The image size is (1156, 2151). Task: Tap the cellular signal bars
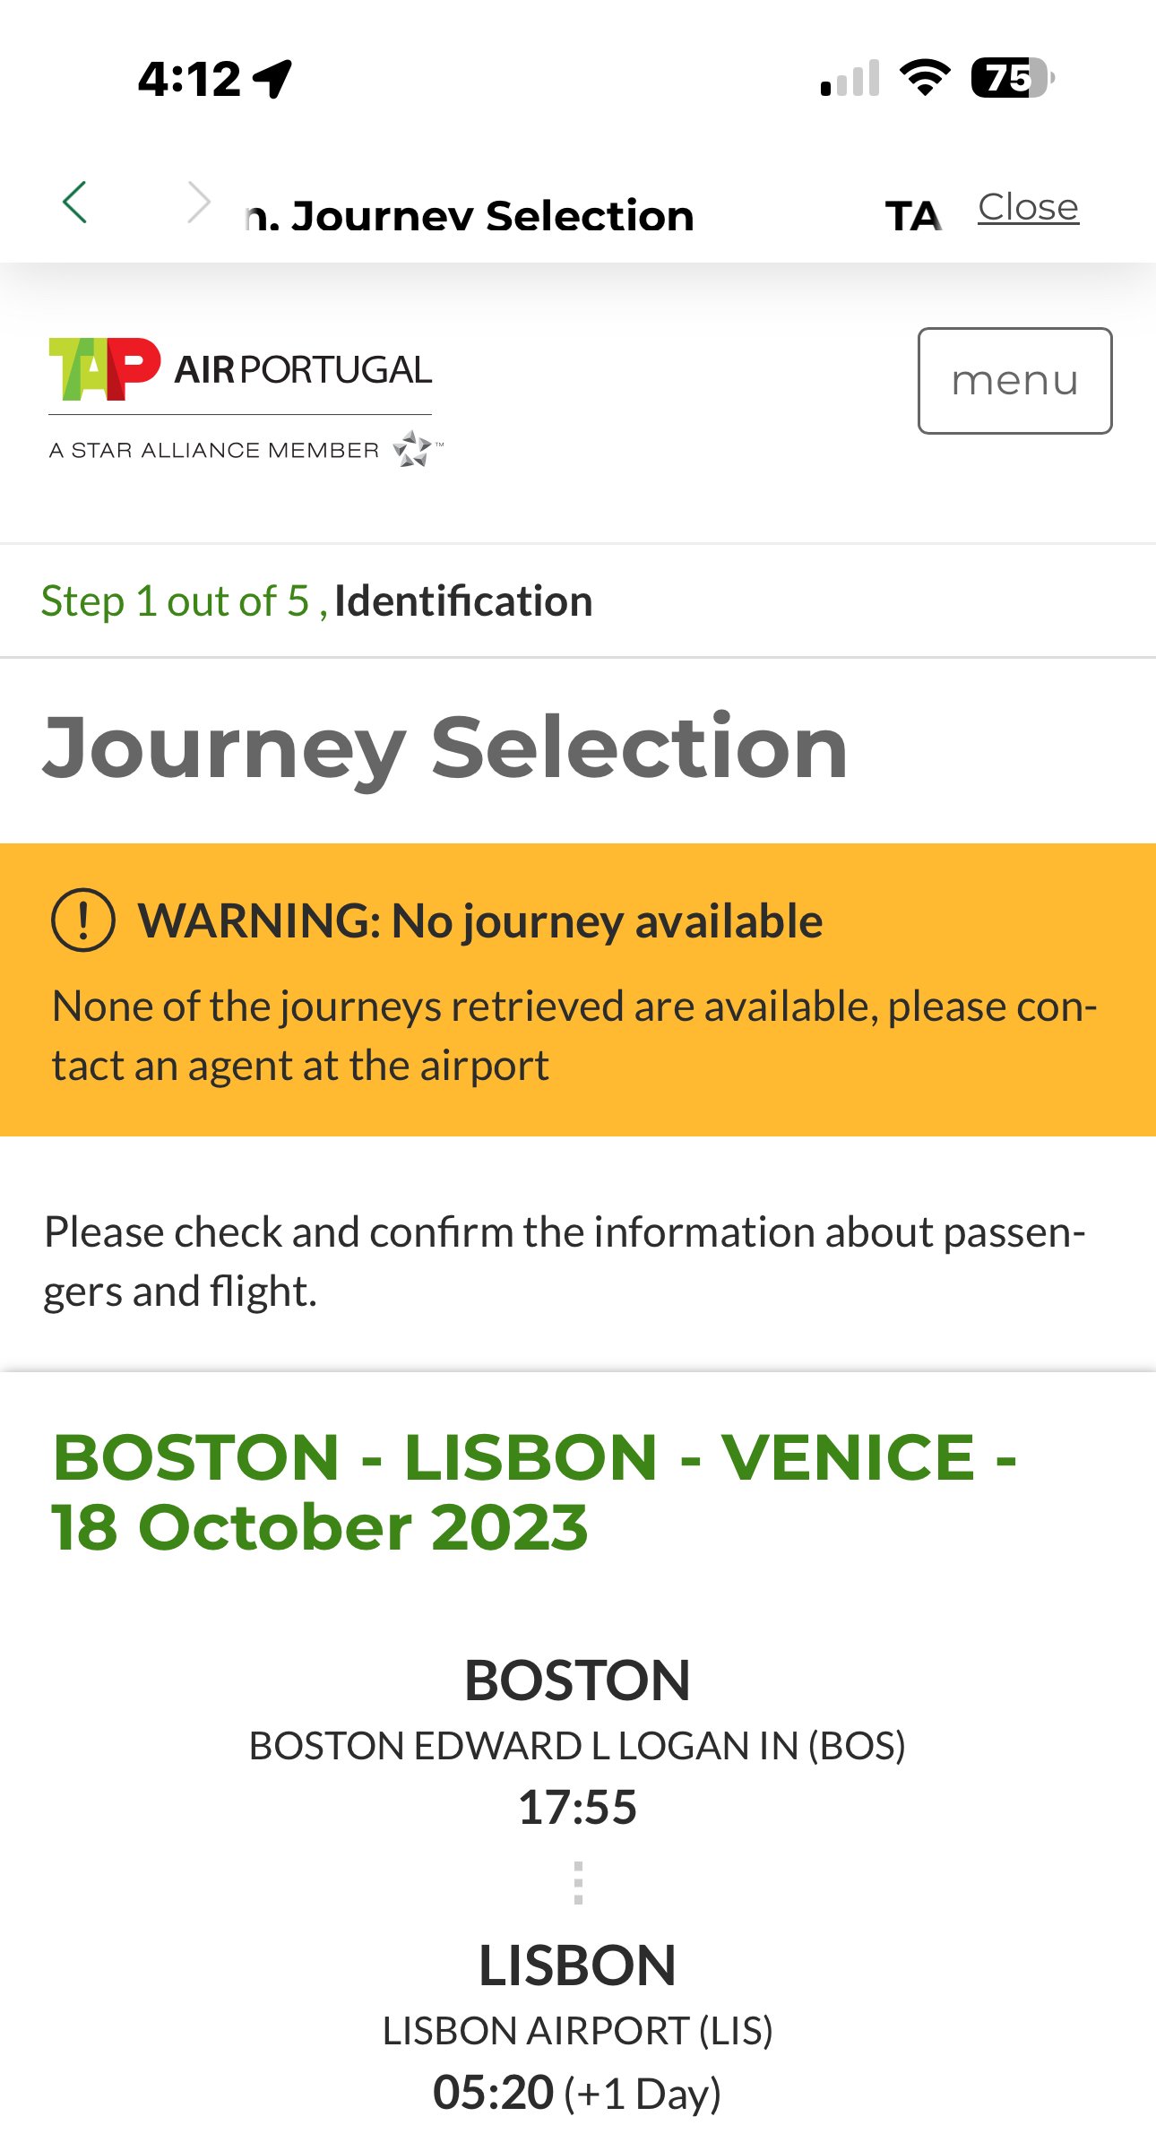coord(850,79)
